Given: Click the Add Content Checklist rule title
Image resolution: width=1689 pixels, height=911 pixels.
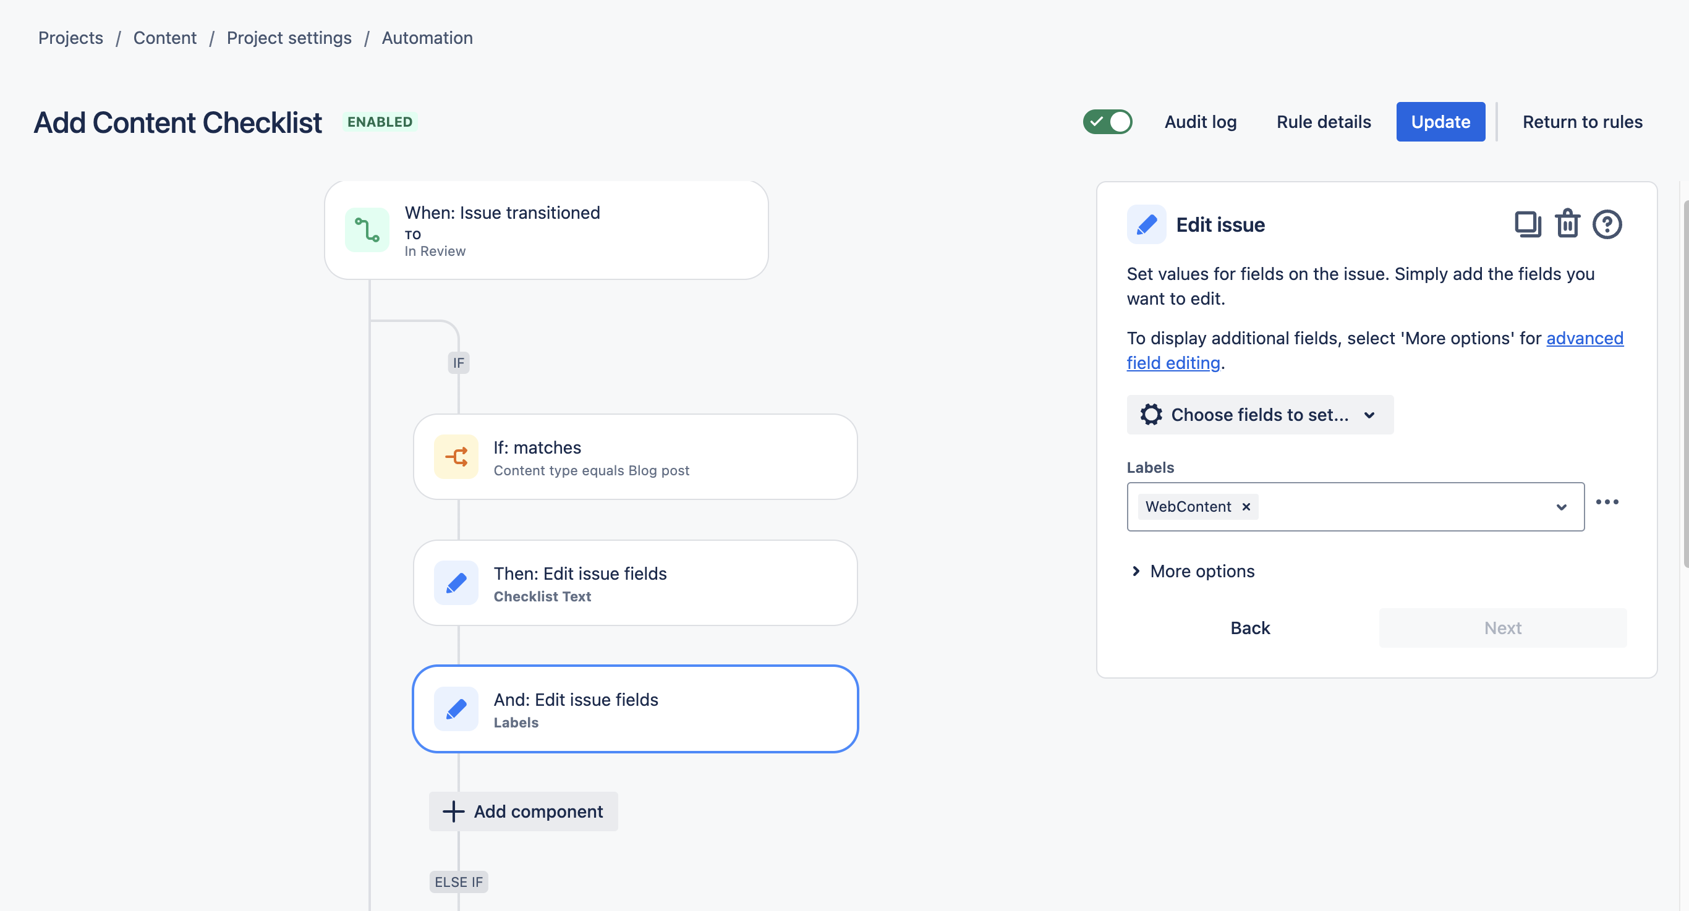Looking at the screenshot, I should [x=177, y=122].
